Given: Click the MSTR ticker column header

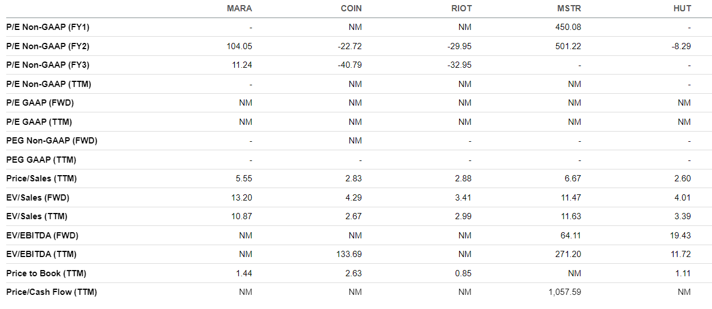Looking at the screenshot, I should pos(569,8).
